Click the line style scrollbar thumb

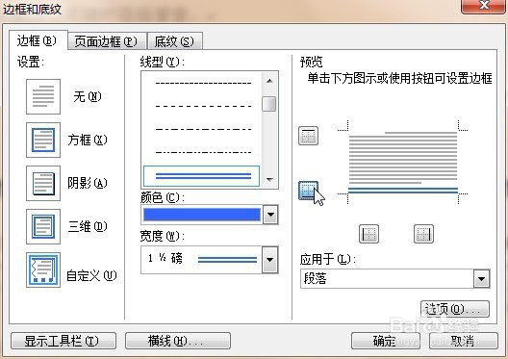tap(268, 104)
